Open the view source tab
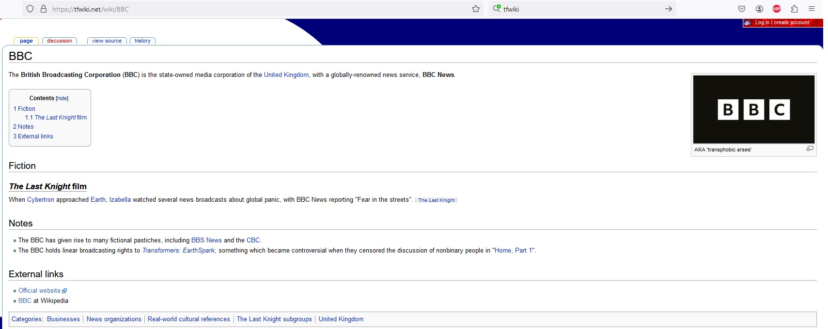828x329 pixels. [107, 41]
